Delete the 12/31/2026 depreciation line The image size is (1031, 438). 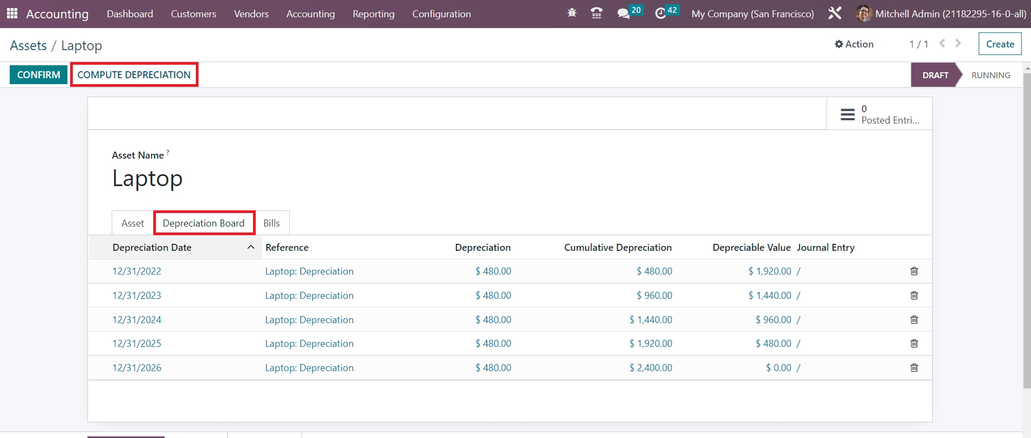coord(914,368)
